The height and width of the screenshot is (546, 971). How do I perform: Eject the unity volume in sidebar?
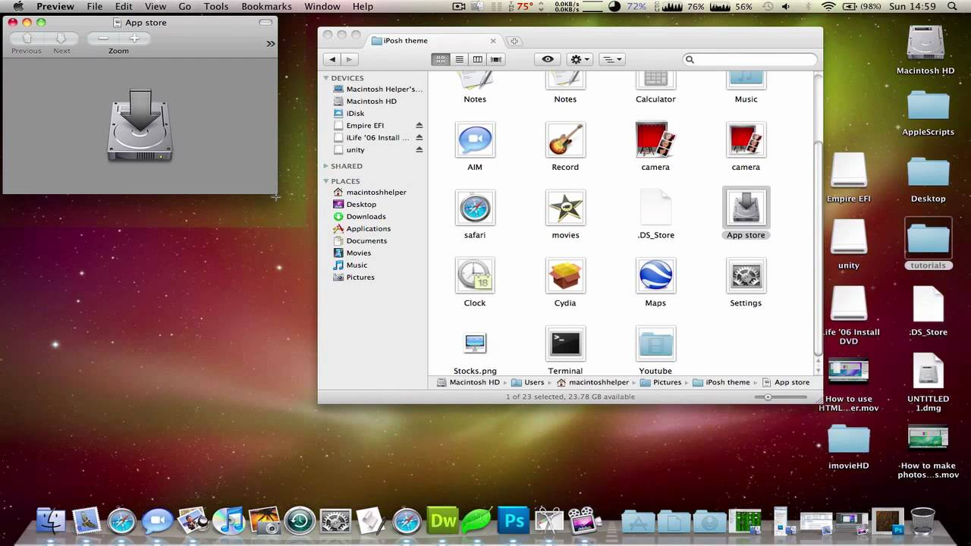pyautogui.click(x=419, y=149)
